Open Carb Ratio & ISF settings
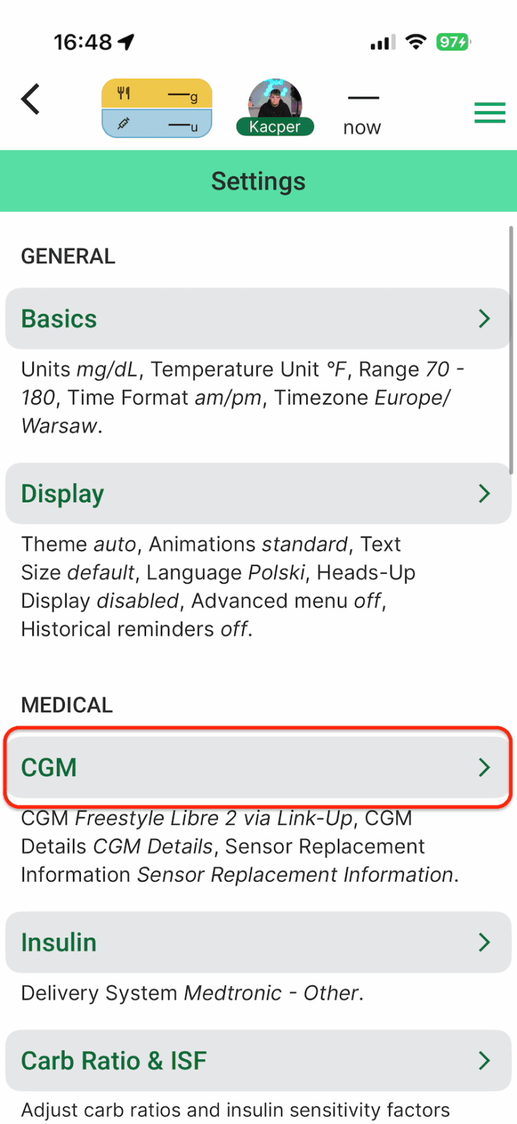 [x=257, y=1060]
